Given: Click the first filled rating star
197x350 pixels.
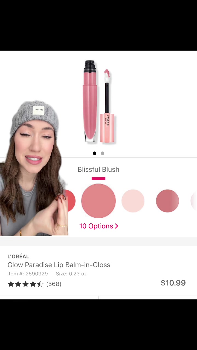Looking at the screenshot, I should click(11, 284).
